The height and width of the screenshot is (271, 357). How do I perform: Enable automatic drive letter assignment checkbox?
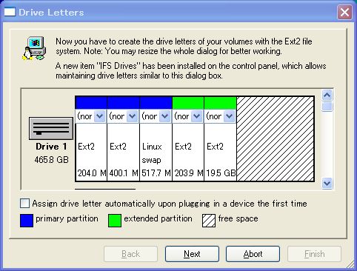24,204
